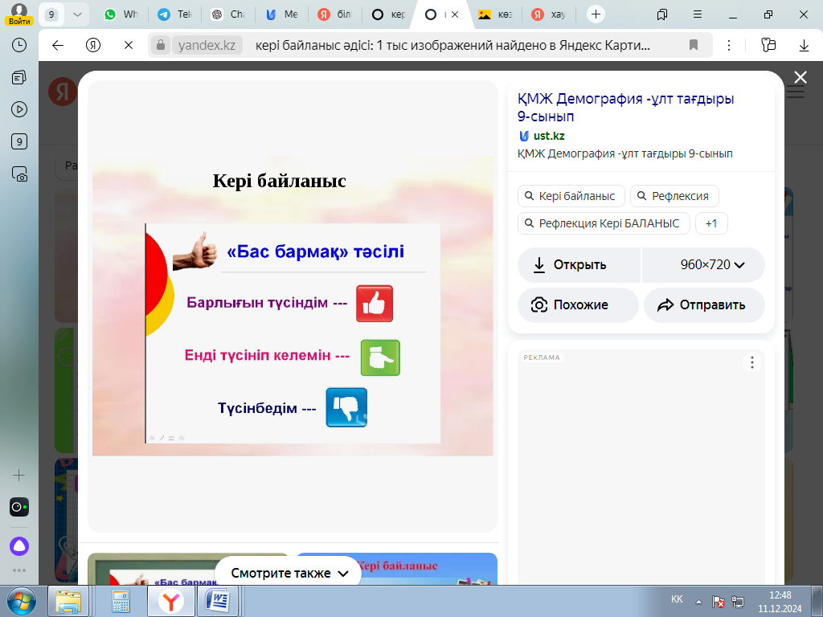823x617 pixels.
Task: Expand the 960×720 image size dropdown
Action: [712, 264]
